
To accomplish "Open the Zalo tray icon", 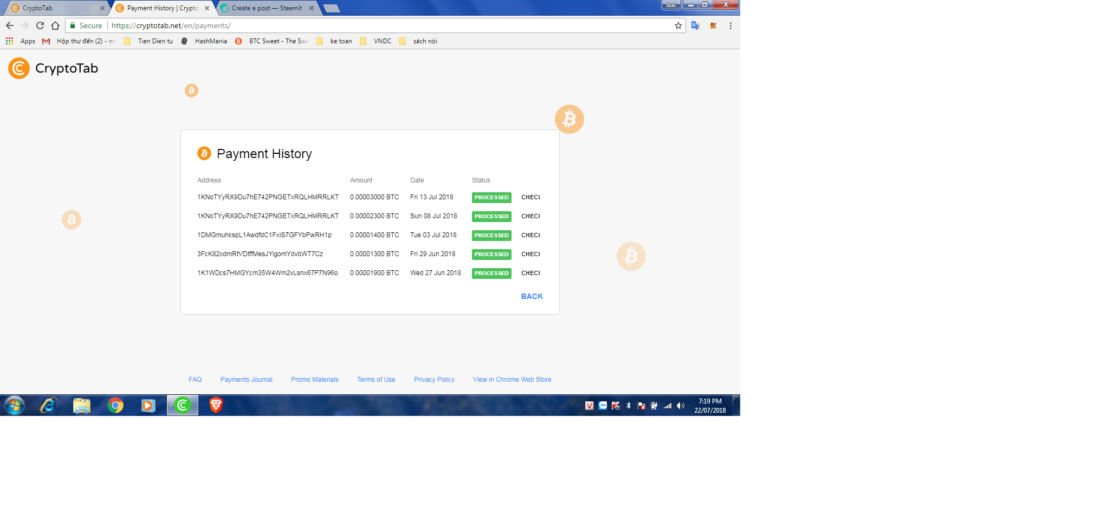I will click(603, 406).
